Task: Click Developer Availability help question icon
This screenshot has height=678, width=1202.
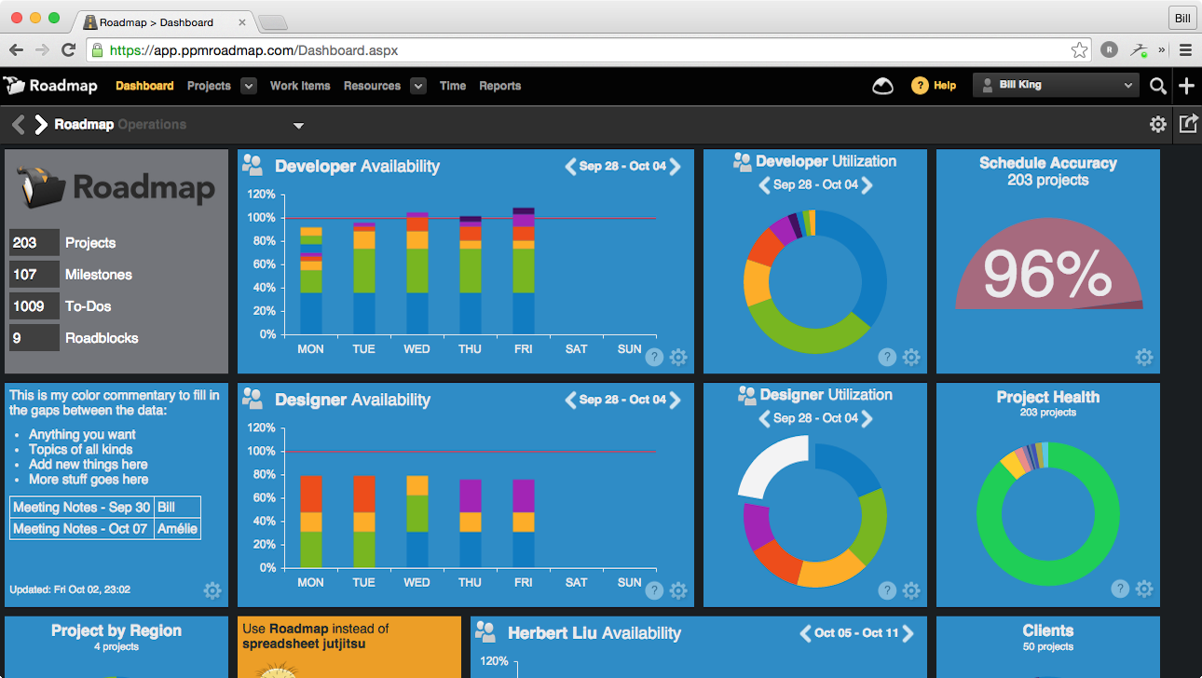Action: [x=654, y=357]
